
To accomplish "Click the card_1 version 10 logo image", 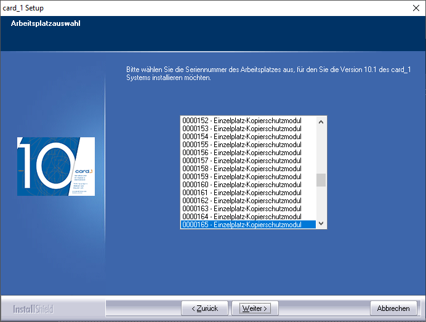I will click(x=56, y=166).
